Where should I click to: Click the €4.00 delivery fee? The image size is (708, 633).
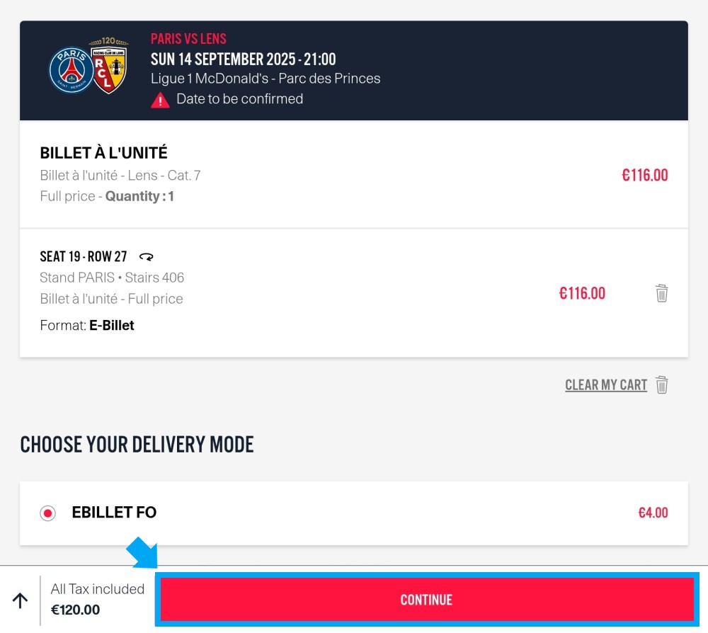point(653,513)
